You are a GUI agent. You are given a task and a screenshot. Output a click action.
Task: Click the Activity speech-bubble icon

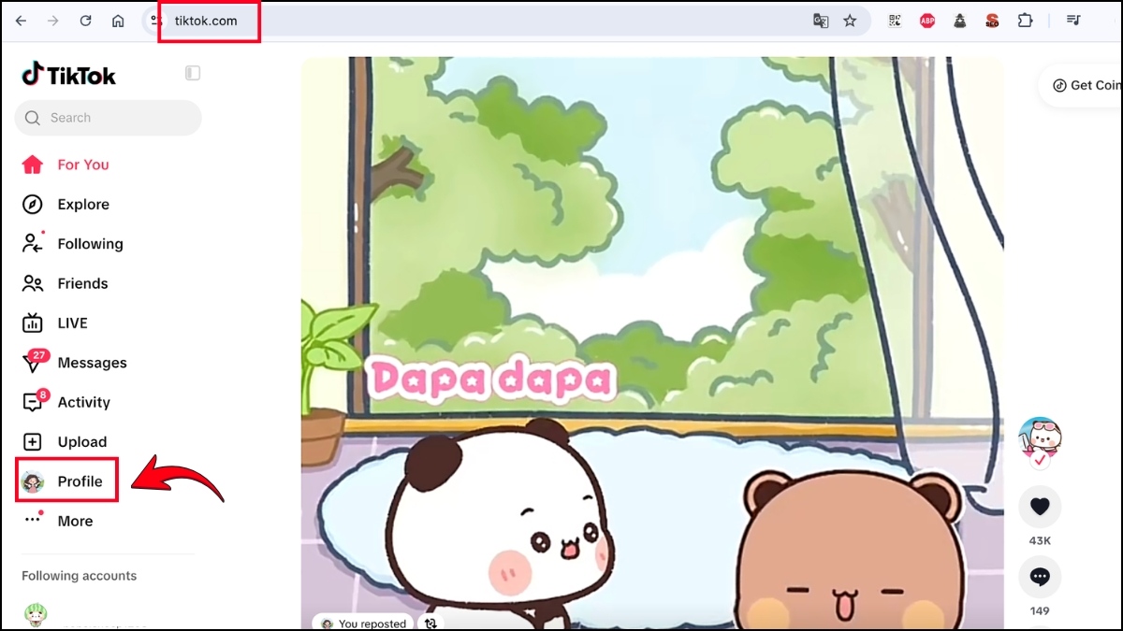tap(33, 403)
